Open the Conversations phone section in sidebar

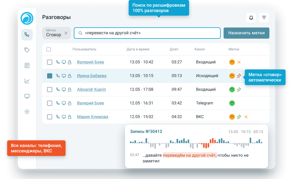pos(27,35)
